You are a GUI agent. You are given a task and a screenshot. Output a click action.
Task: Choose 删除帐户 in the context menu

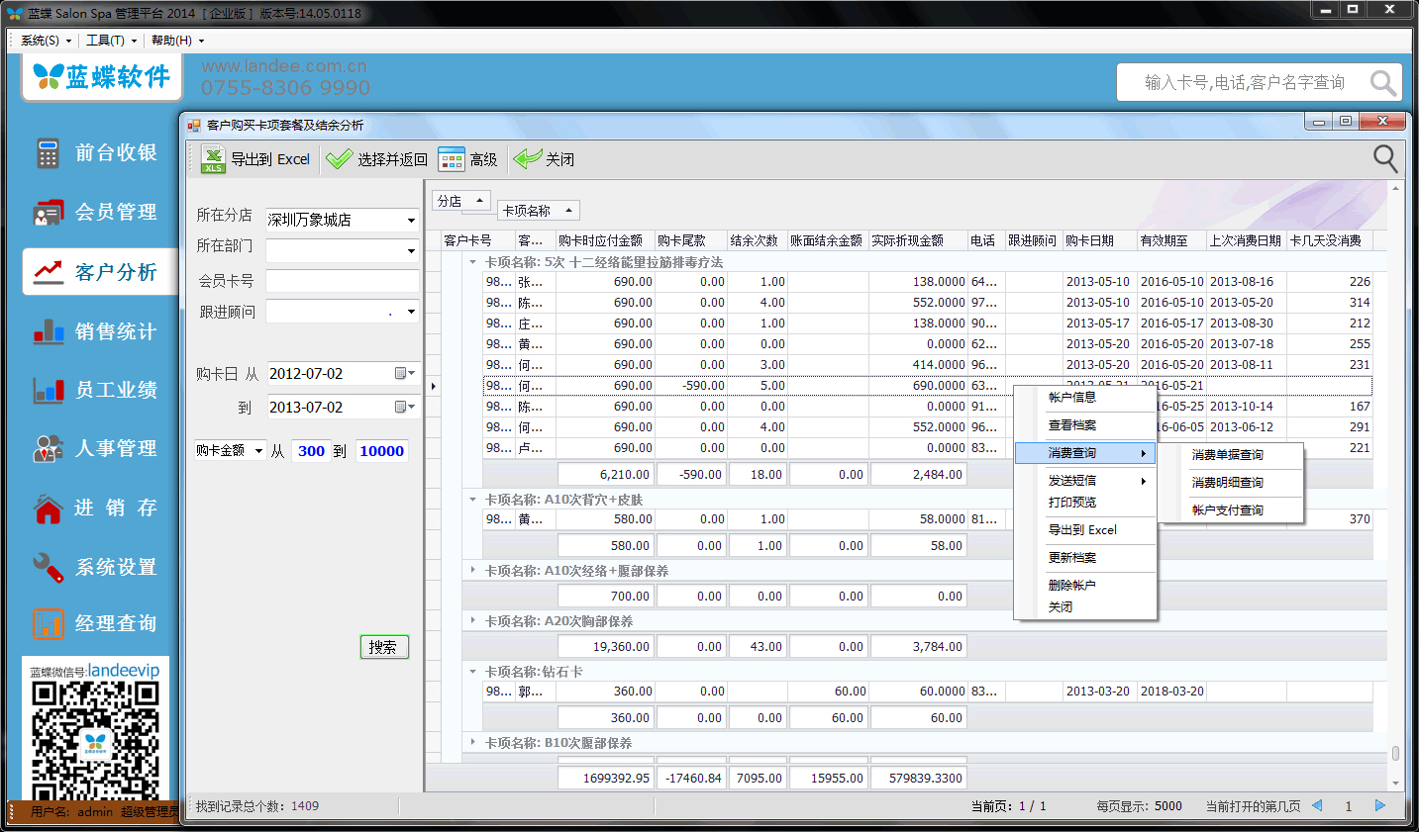click(x=1086, y=586)
